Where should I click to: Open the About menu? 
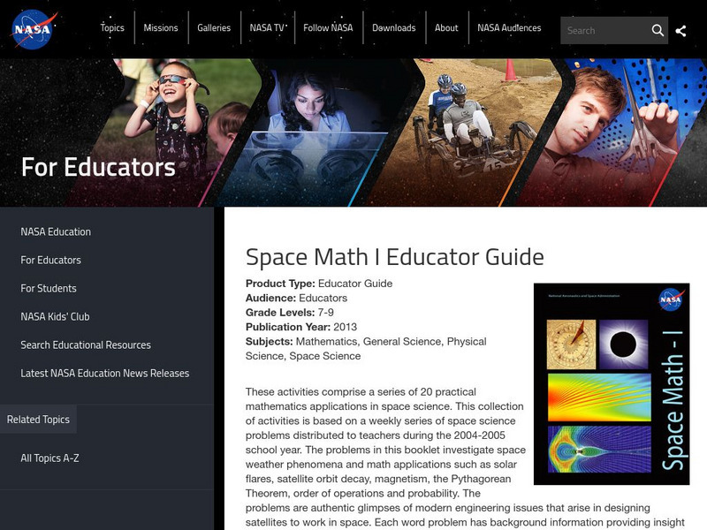446,28
